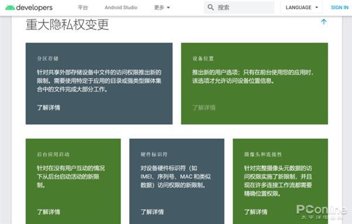Click the SIGN IN link

click(340, 8)
